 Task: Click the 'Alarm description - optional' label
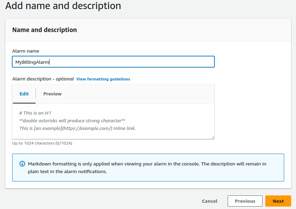pos(43,79)
